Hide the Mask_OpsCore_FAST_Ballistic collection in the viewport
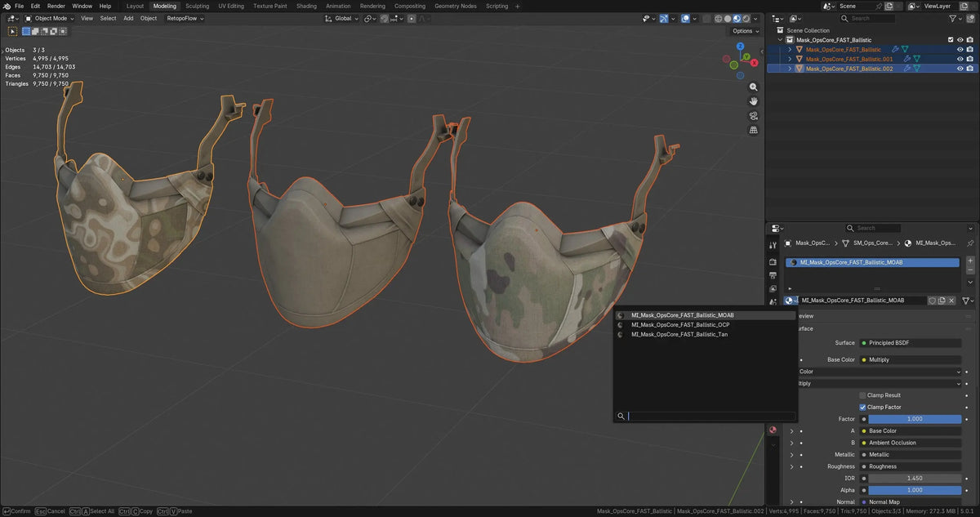 coord(960,40)
